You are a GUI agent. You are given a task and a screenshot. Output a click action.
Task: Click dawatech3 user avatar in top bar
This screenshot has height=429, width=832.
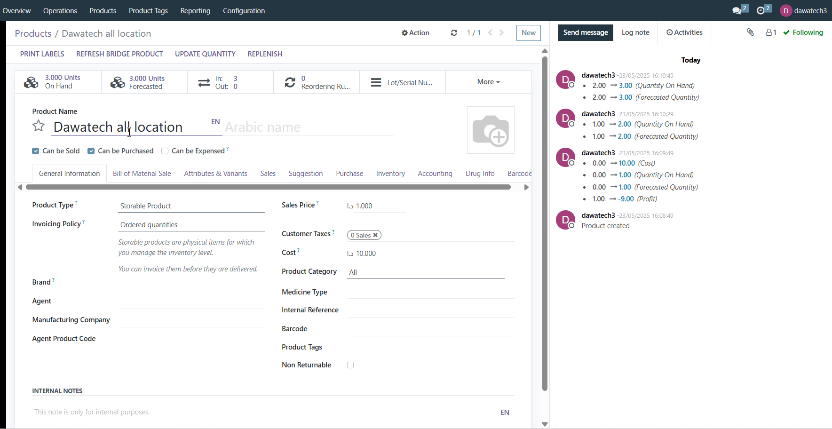click(786, 10)
